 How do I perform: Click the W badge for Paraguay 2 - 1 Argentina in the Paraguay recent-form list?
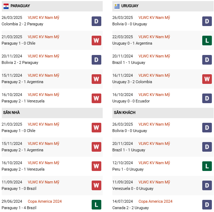[x=96, y=79]
